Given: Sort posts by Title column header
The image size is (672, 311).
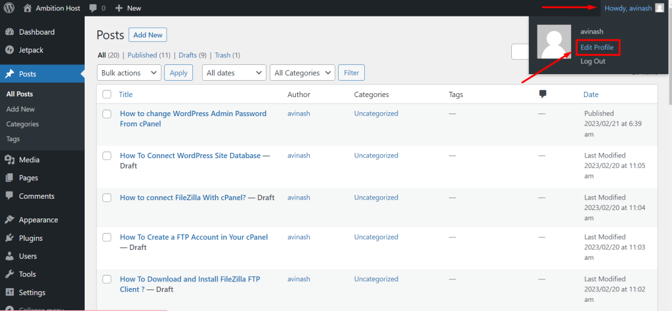Looking at the screenshot, I should click(x=126, y=94).
